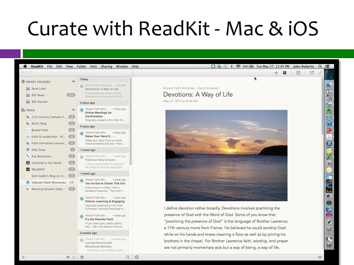Refresh feeds with the reload icon
This screenshot has width=354, height=265.
(23, 257)
